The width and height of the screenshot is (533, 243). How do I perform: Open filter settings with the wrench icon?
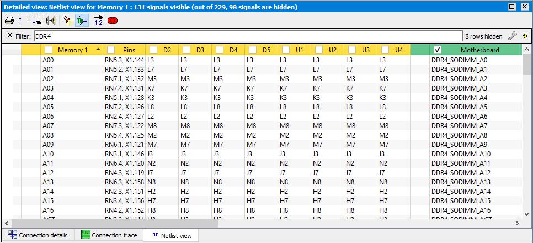pos(512,36)
